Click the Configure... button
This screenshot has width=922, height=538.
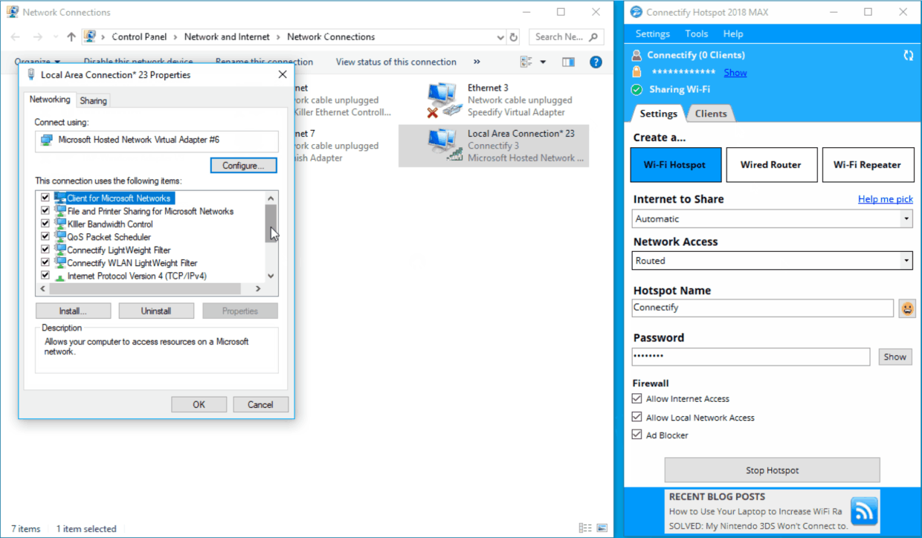(244, 166)
